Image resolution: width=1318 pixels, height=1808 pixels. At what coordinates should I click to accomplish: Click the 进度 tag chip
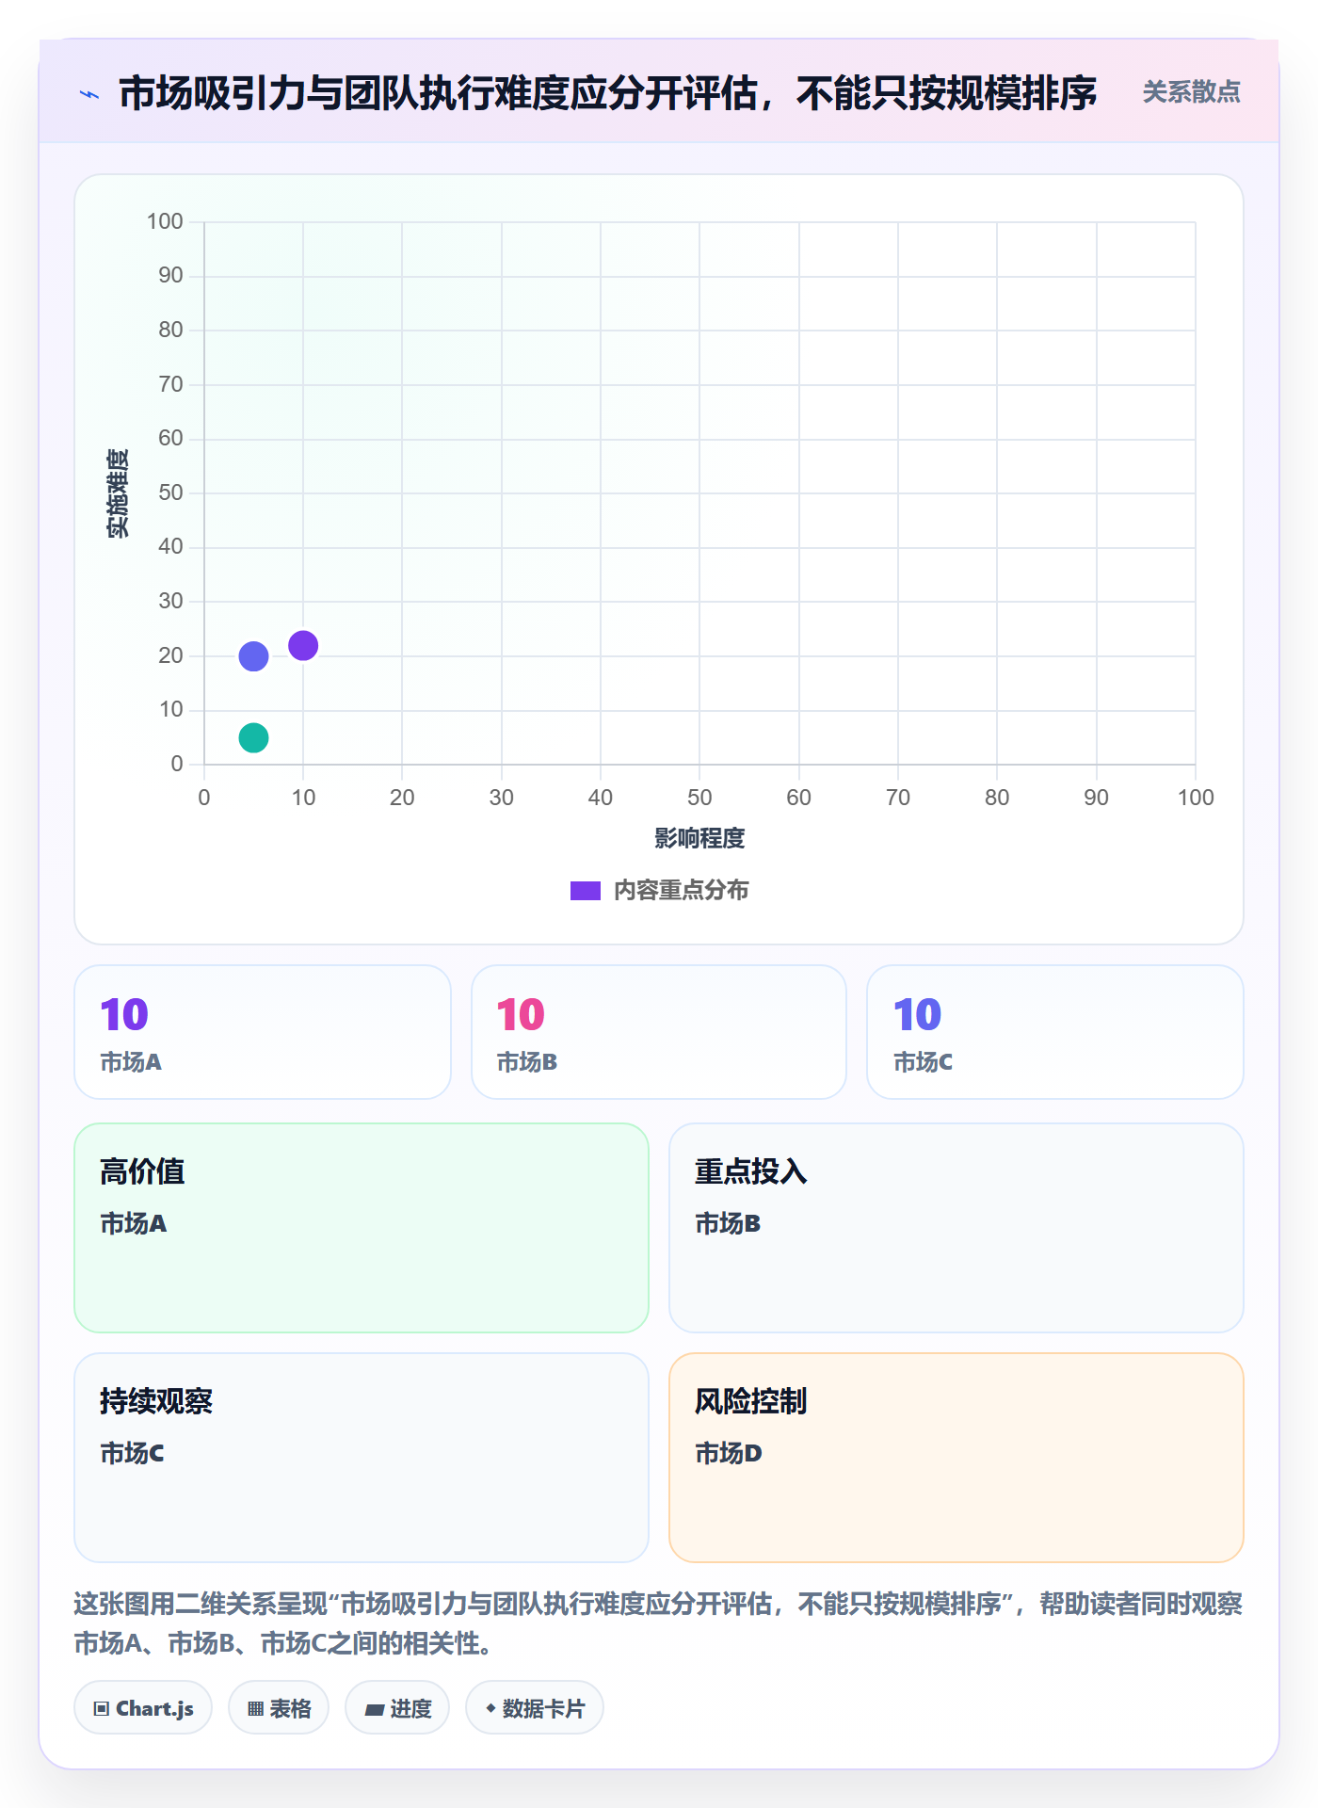click(x=397, y=1708)
